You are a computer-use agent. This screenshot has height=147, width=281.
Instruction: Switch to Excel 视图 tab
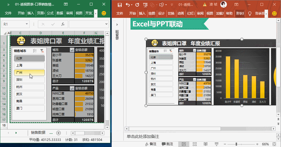click(x=79, y=13)
